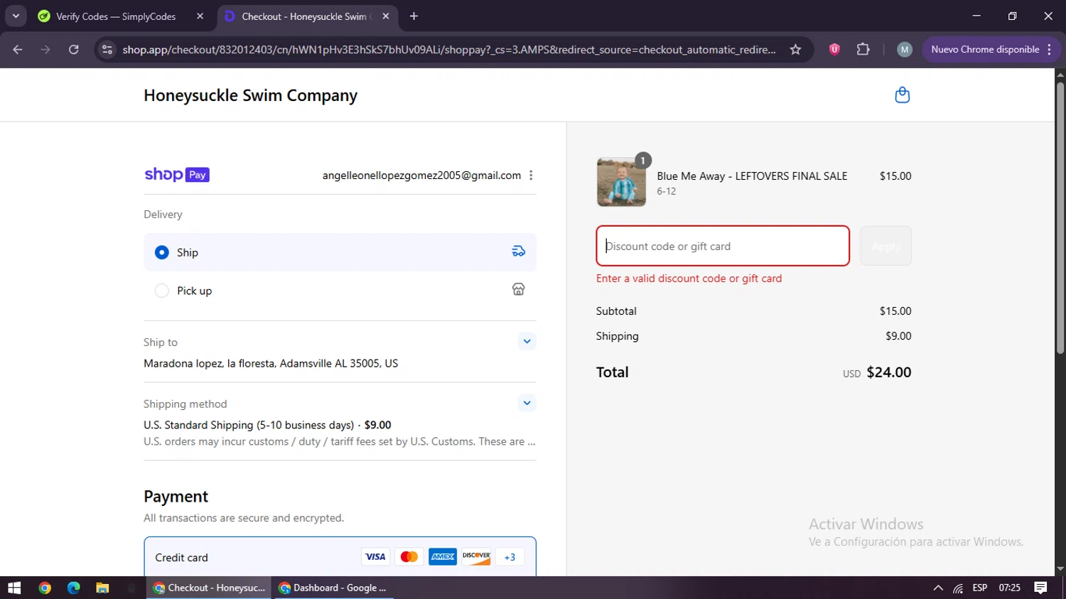Click the Shop Pay logo
Screen dimensions: 1066x599
pyautogui.click(x=177, y=175)
